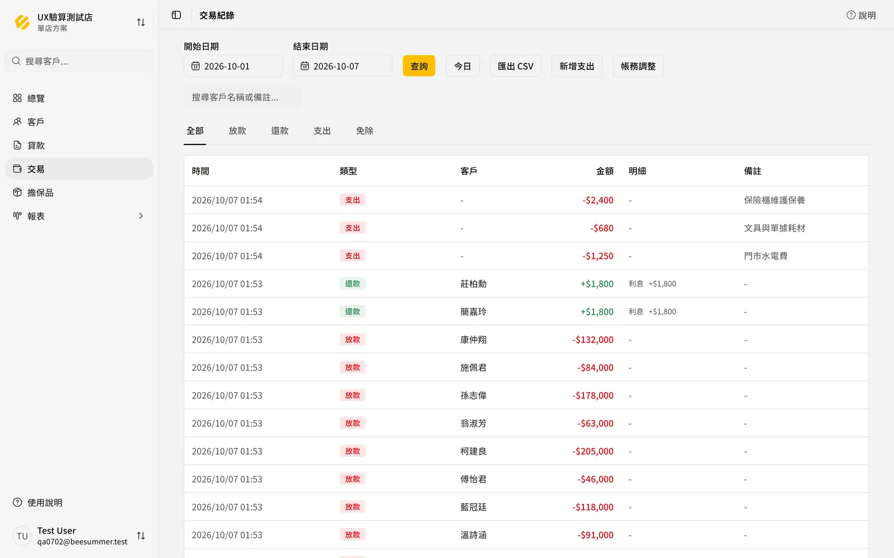Click customer name 溫詩涵
Image resolution: width=894 pixels, height=558 pixels.
pyautogui.click(x=473, y=535)
